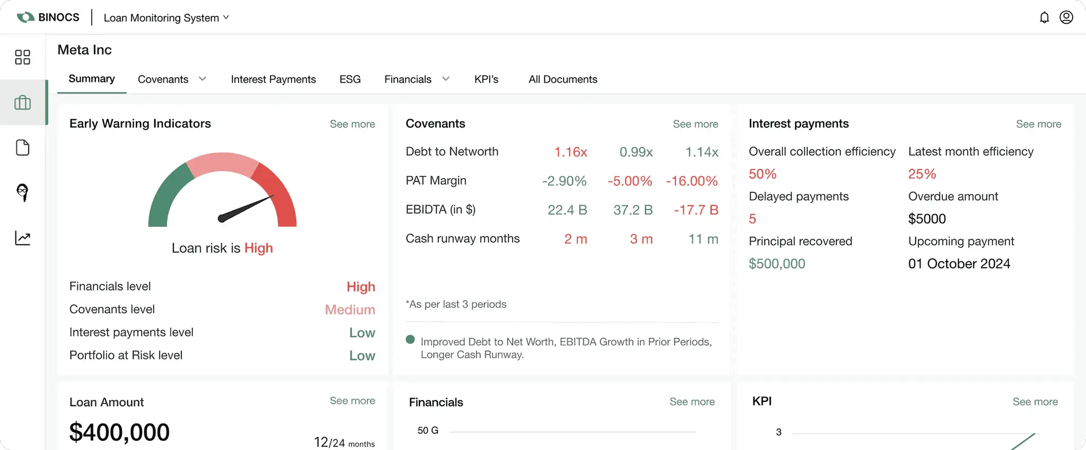Click Covenants level Medium value
Screen dimensions: 1086x450
point(350,310)
